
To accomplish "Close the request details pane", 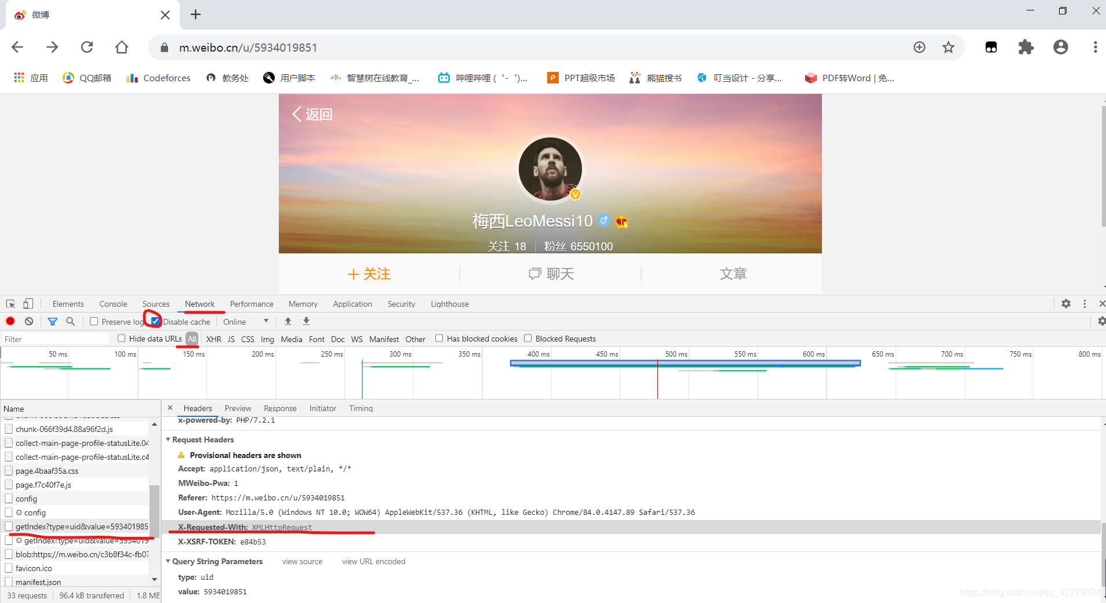I will click(170, 408).
